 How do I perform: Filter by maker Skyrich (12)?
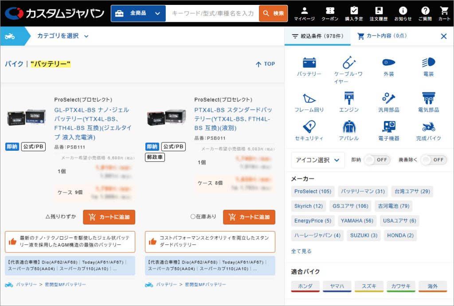pos(309,206)
